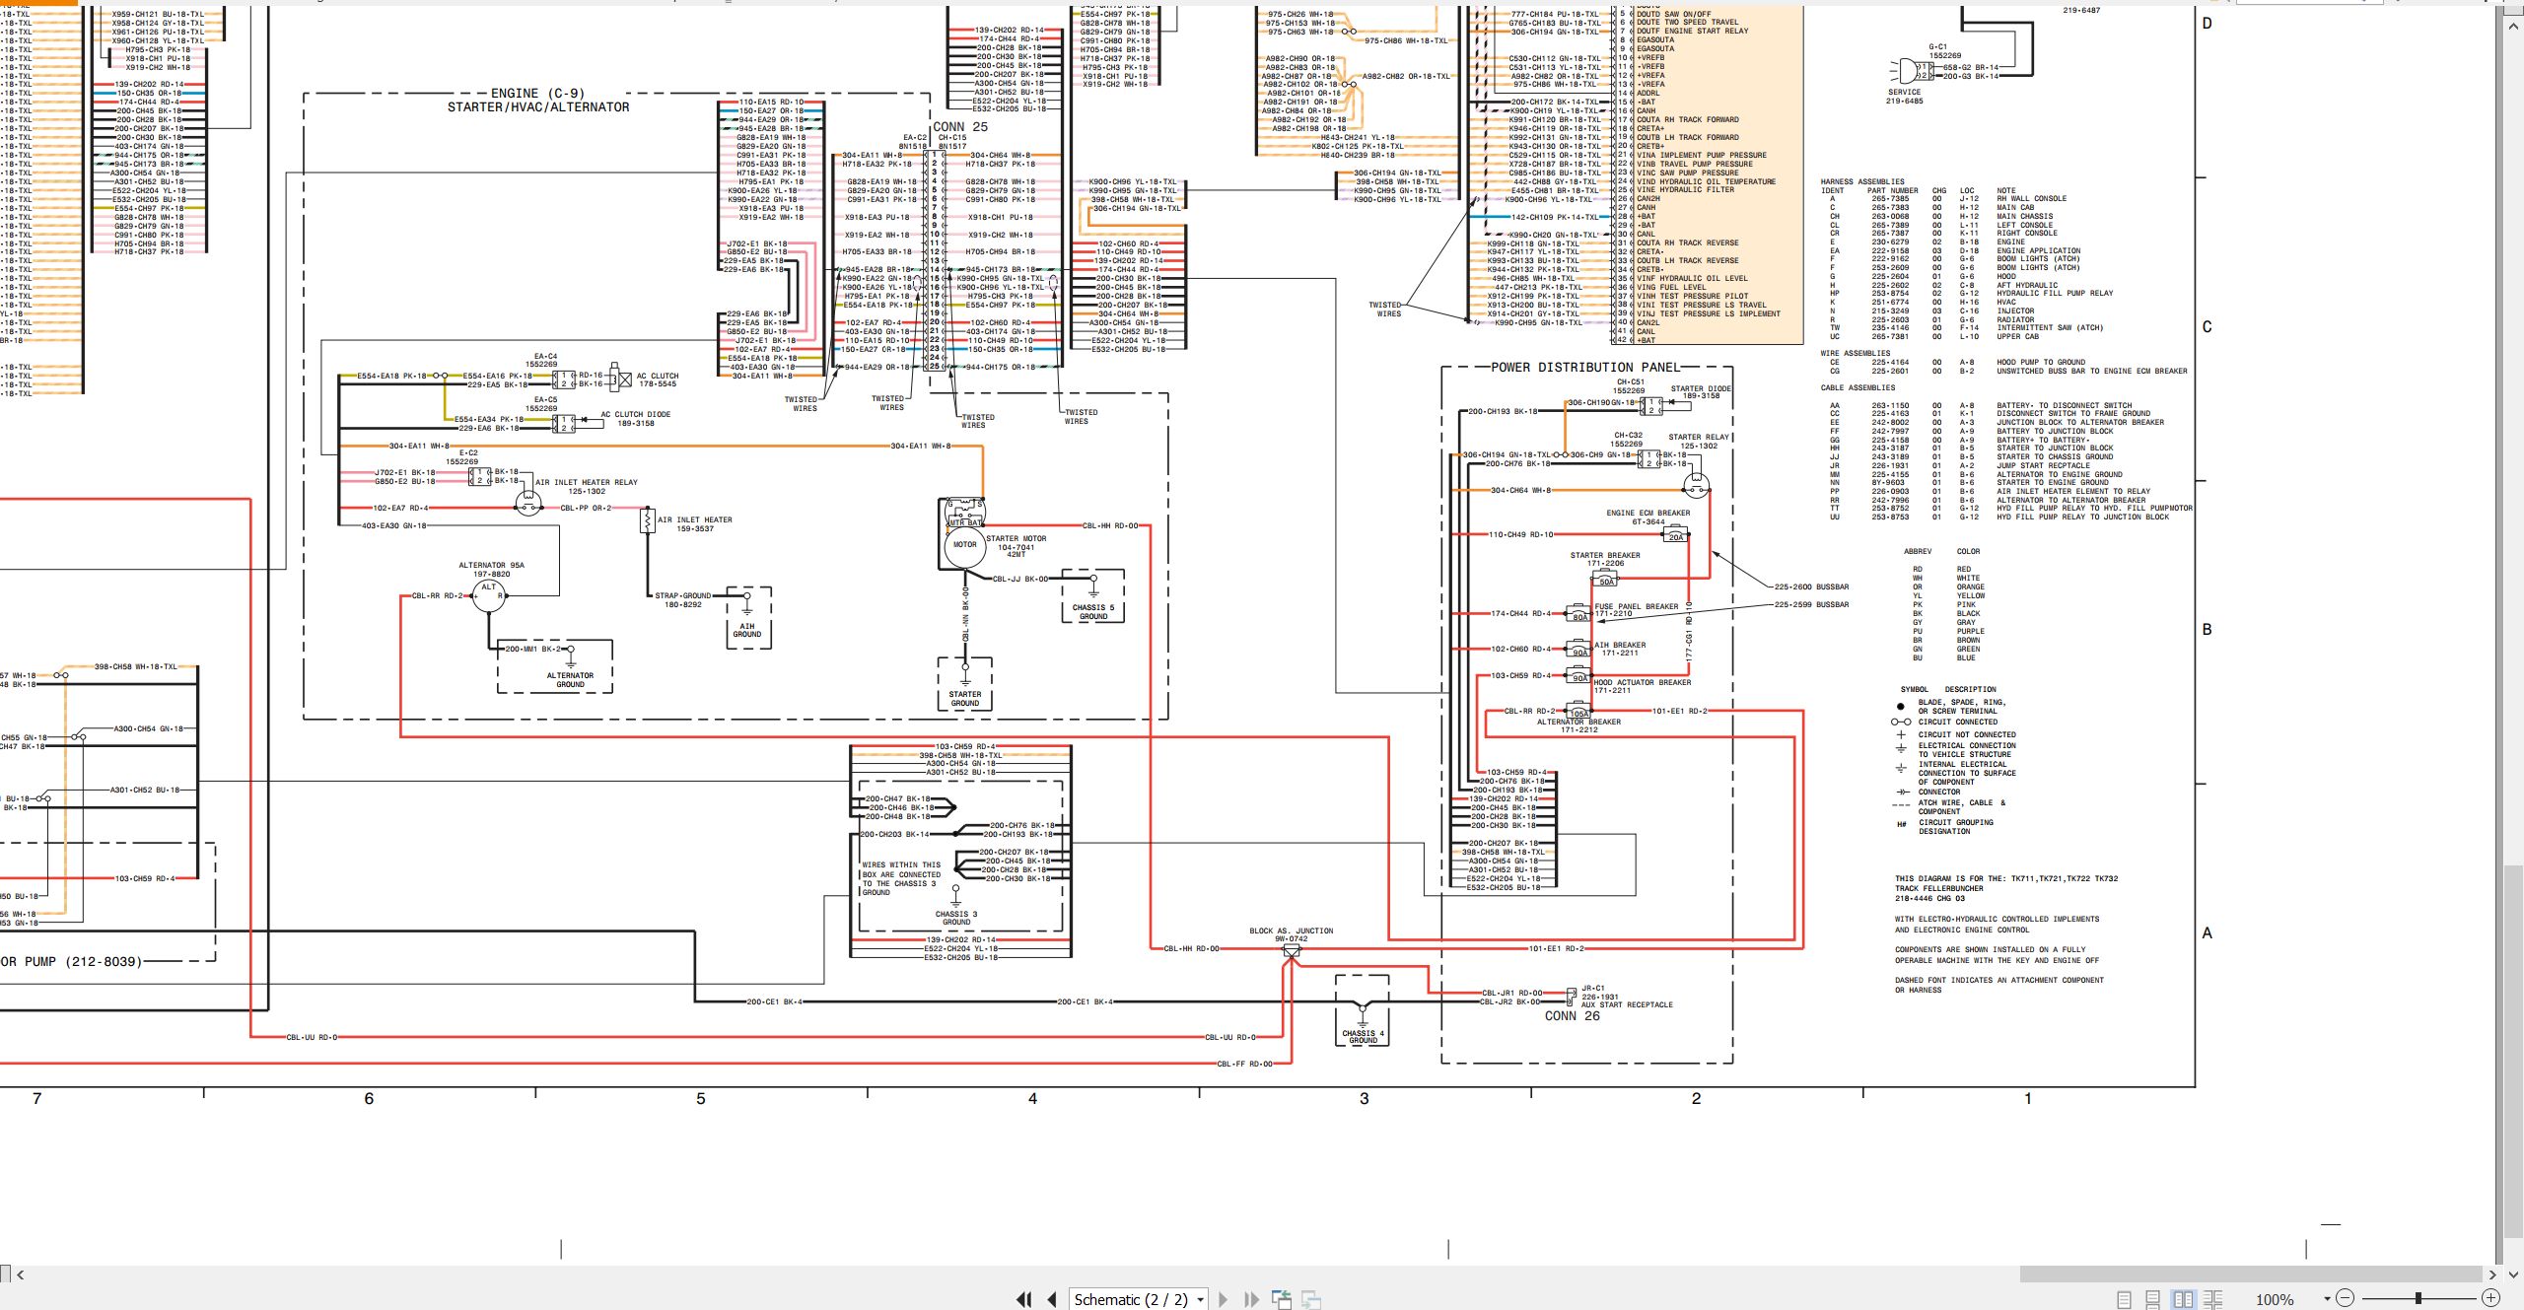Click the 225-2599 BUSSBAR callout
The width and height of the screenshot is (2524, 1310).
pos(1812,604)
